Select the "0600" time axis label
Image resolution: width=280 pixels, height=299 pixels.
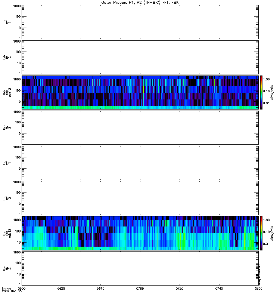(x=22, y=288)
